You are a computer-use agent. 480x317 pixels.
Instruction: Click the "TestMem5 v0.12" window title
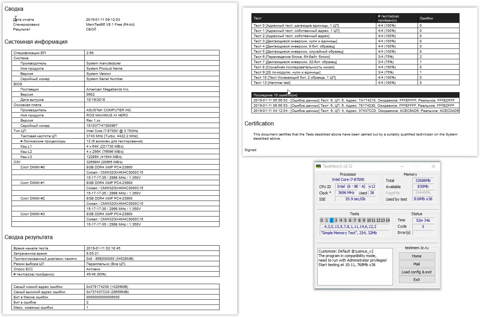point(337,166)
